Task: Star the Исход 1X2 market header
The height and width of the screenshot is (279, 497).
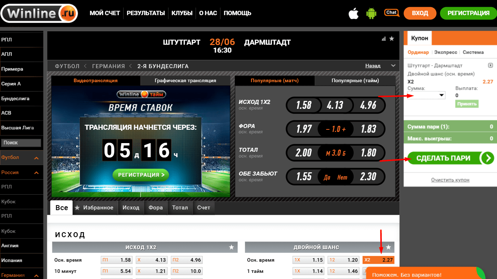Action: click(x=232, y=247)
